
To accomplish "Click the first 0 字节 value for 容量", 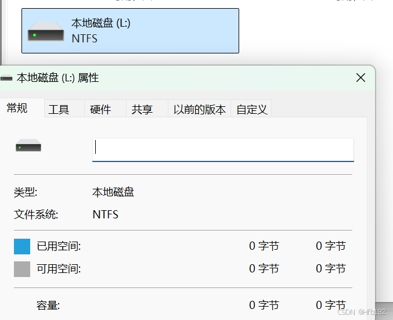I will pos(264,305).
